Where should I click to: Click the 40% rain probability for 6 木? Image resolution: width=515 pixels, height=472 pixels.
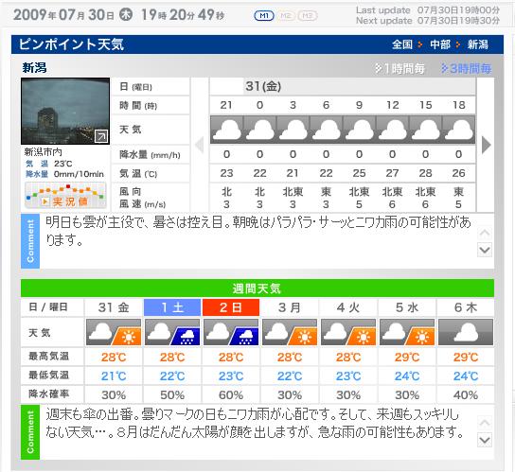pos(466,394)
